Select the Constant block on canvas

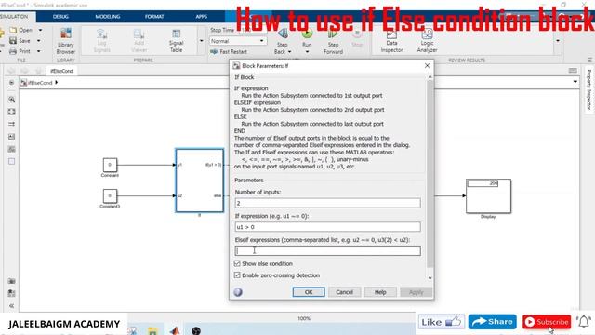click(x=110, y=165)
